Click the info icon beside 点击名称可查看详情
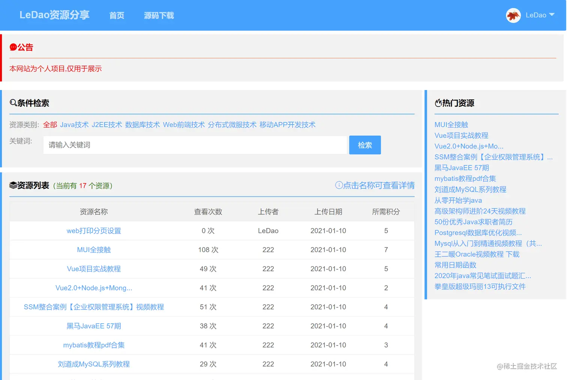Viewport: 567px width, 380px height. pyautogui.click(x=339, y=185)
